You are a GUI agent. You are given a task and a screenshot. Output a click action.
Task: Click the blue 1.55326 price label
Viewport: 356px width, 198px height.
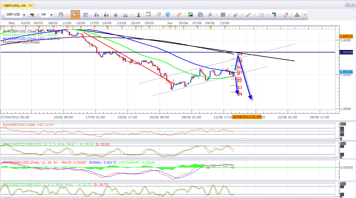(x=346, y=72)
